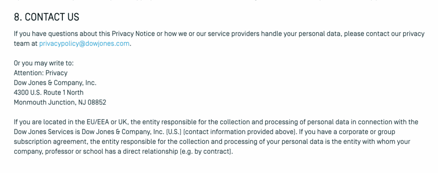Click the '8. CONTACT US' heading
Image resolution: width=438 pixels, height=173 pixels.
point(47,17)
